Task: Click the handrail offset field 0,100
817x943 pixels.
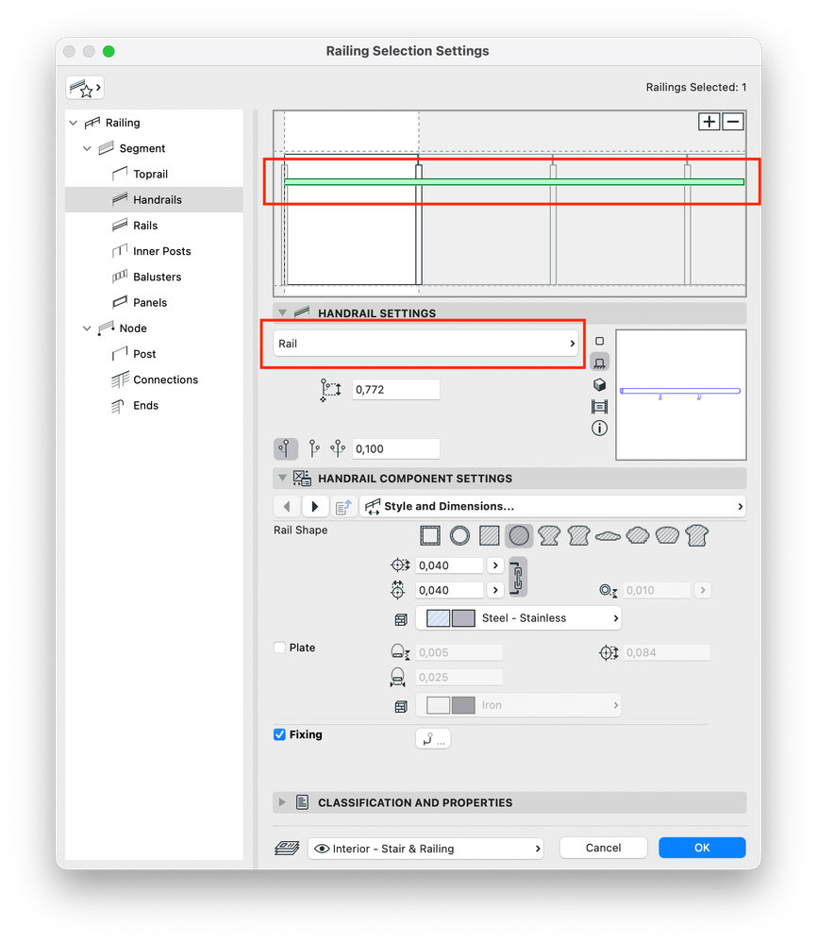Action: click(395, 448)
